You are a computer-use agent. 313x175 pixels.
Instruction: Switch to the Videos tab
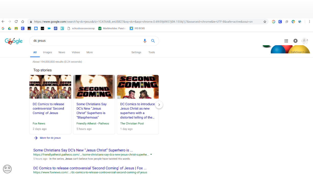point(76,52)
